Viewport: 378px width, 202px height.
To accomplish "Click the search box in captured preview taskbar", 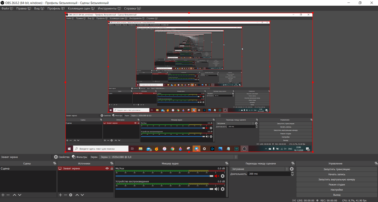I will [101, 149].
